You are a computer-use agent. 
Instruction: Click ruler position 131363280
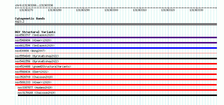click(x=55, y=10)
